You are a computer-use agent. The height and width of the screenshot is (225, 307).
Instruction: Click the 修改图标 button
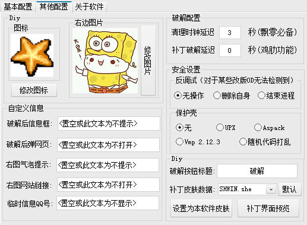[x=34, y=90]
